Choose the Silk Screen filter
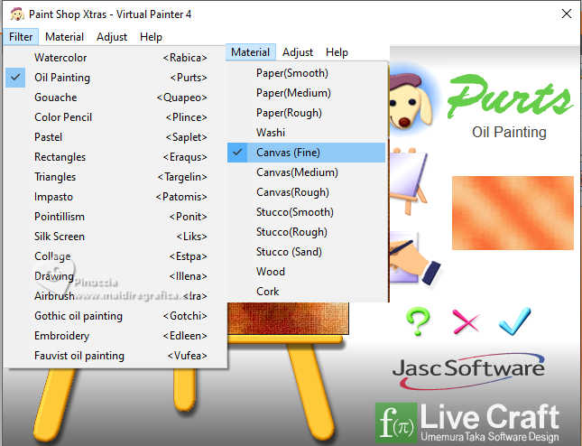This screenshot has height=446, width=582. click(x=115, y=237)
